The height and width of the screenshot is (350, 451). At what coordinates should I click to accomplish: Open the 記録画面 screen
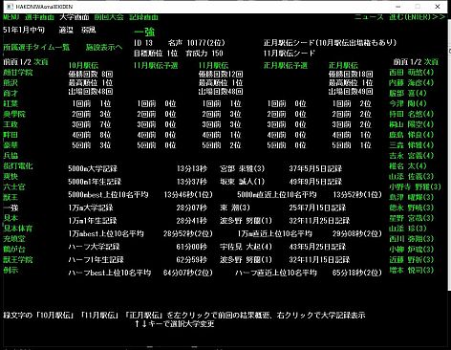point(143,17)
